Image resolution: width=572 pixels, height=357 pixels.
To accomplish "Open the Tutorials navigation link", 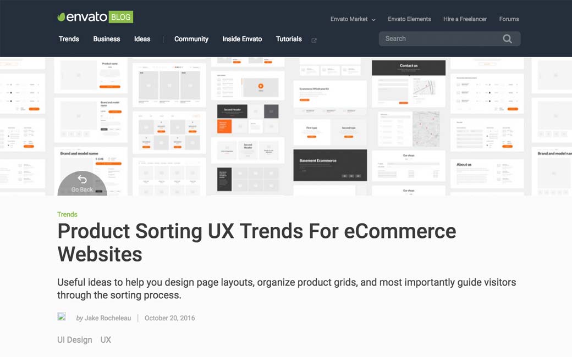I will coord(289,39).
